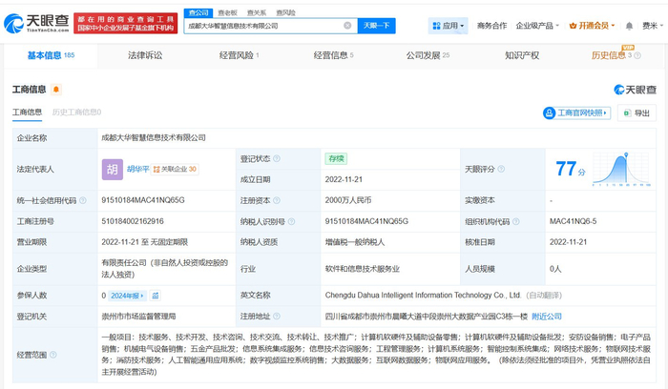
Task: Switch to the 法律诉讼 tab
Action: 144,56
